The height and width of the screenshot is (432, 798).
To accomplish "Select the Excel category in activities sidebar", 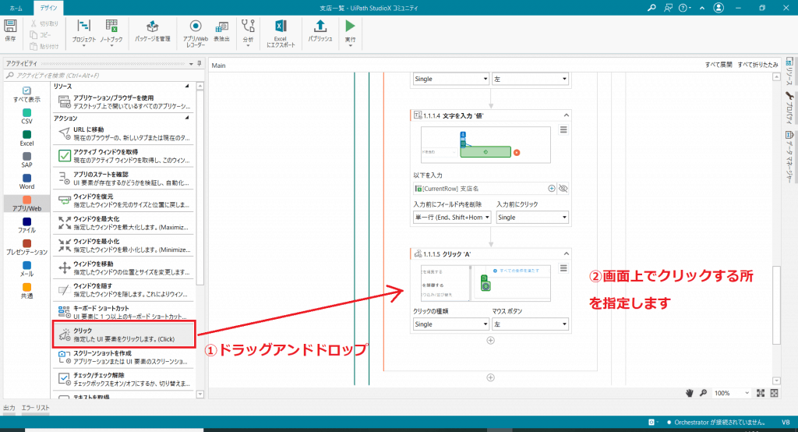I will coord(26,138).
